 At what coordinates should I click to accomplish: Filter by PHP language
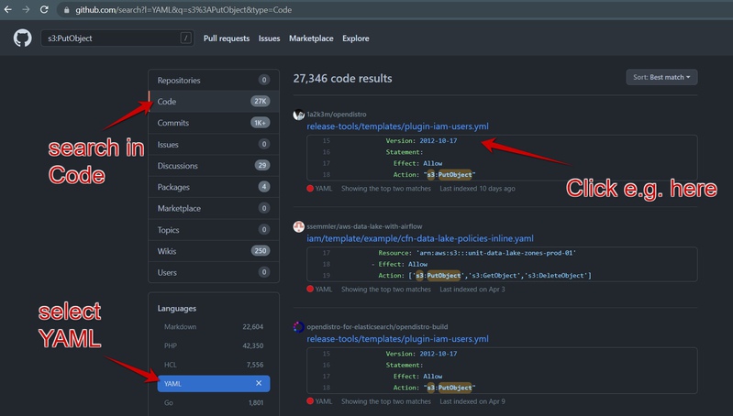coord(214,345)
